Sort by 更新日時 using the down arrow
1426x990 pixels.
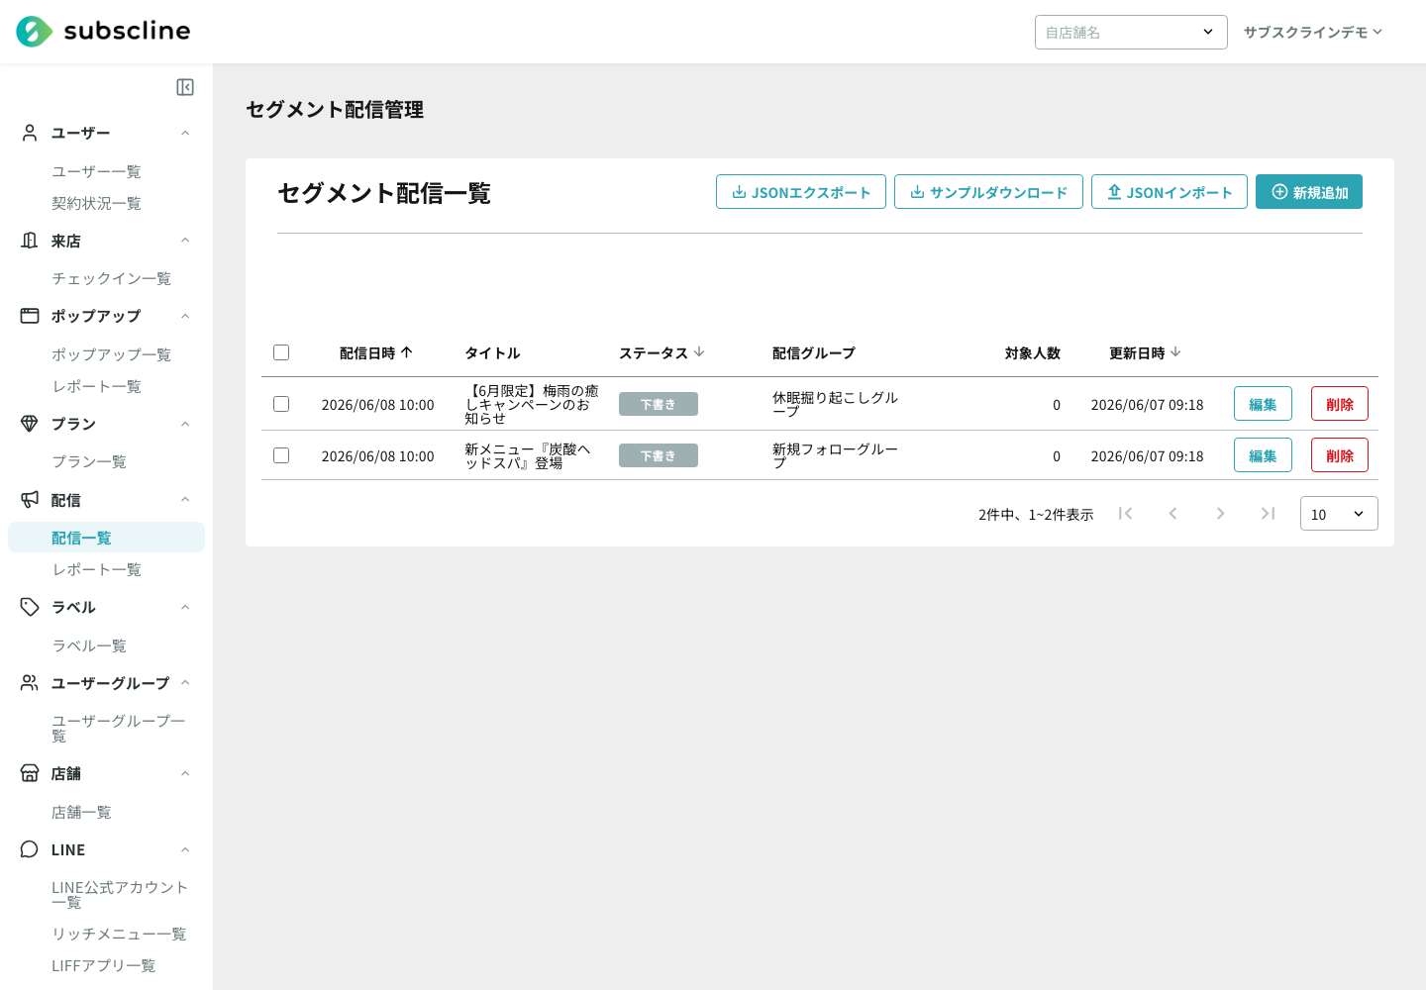(x=1175, y=351)
